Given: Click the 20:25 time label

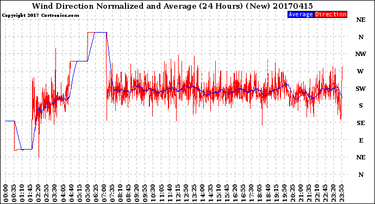Looking at the screenshot, I should (x=292, y=193).
